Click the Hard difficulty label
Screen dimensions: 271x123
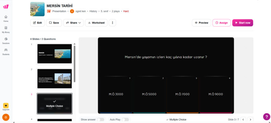point(126,11)
